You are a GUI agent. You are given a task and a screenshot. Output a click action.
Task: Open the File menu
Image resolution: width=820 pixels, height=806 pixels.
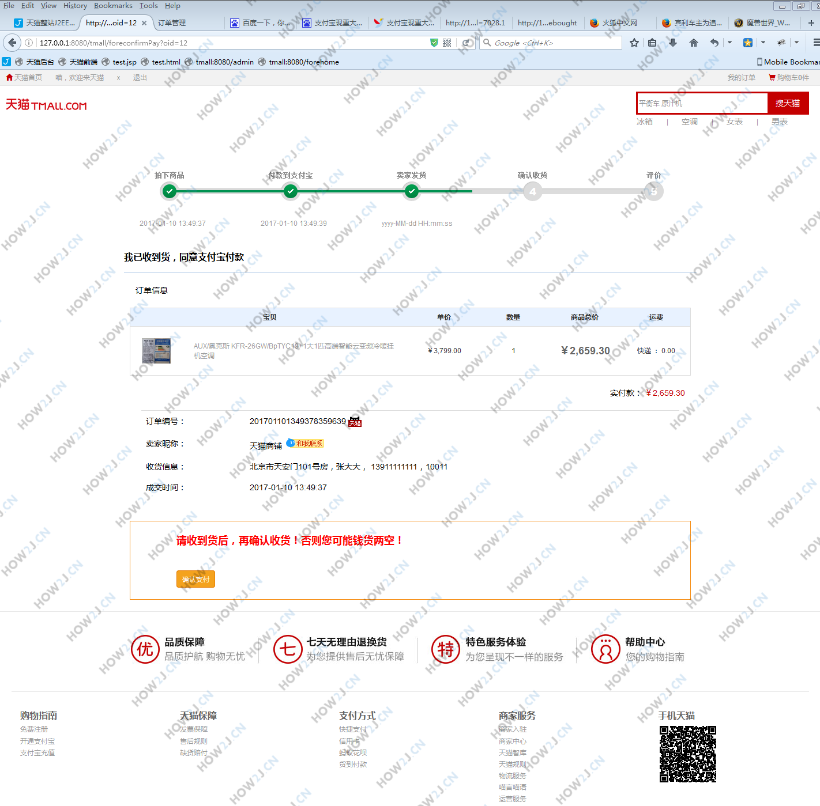tap(9, 6)
